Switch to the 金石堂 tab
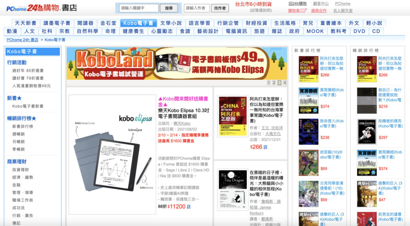410x226 pixels. tap(108, 23)
